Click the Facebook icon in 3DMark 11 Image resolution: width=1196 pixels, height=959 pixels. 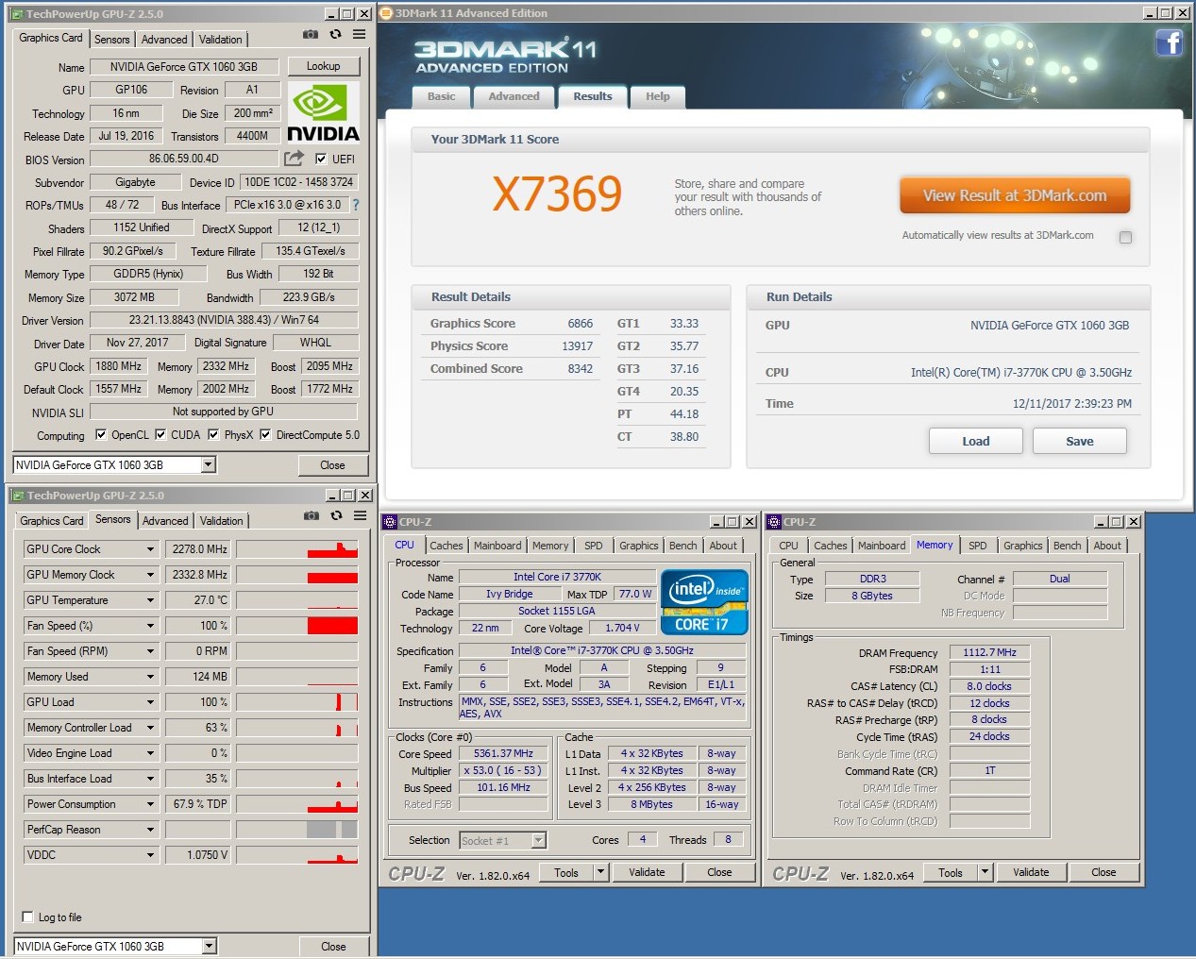click(x=1170, y=42)
